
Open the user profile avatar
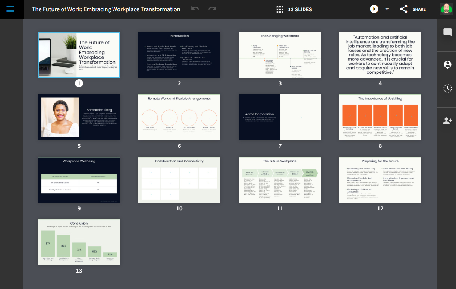click(x=446, y=9)
